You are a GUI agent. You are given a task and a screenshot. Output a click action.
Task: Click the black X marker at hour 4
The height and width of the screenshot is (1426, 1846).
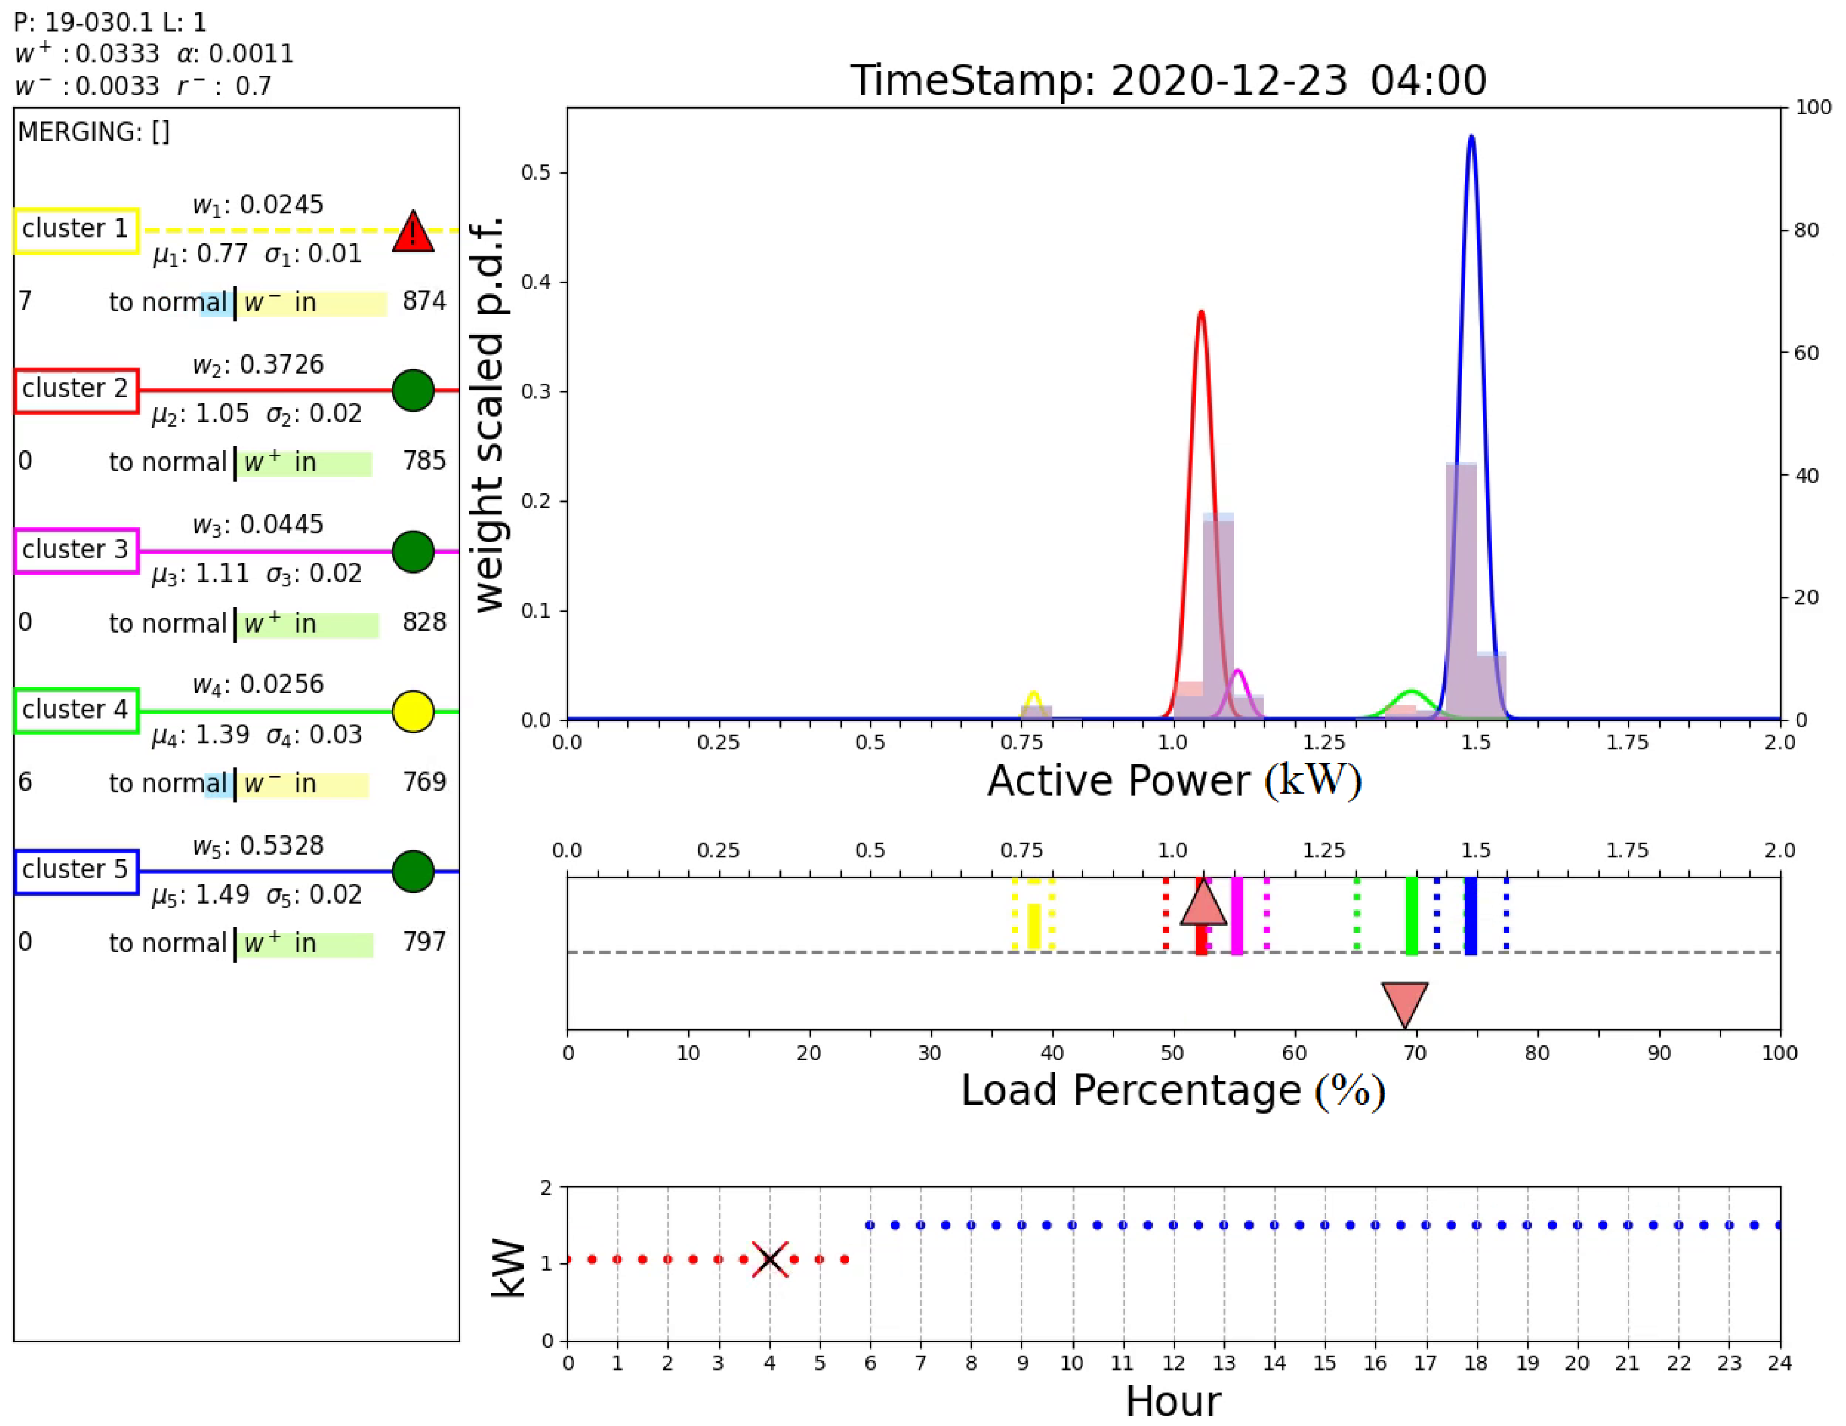click(x=769, y=1259)
